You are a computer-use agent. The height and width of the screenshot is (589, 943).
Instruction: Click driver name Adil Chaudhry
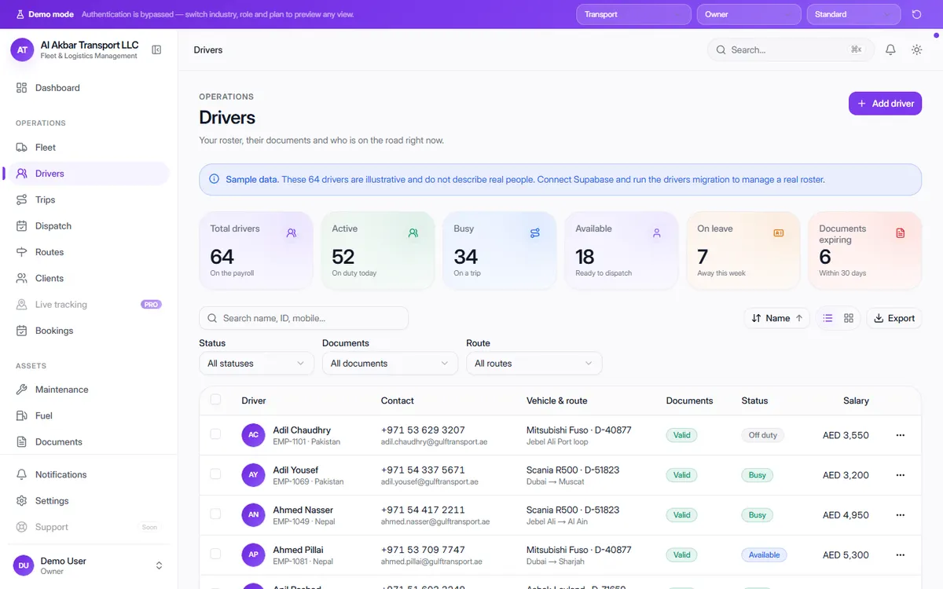coord(302,430)
